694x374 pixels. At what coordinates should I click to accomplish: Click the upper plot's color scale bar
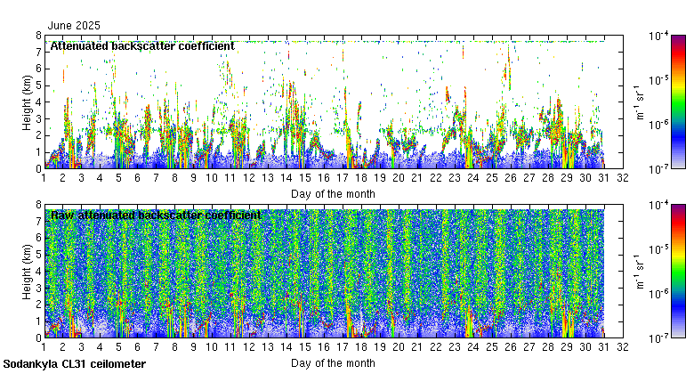pos(678,102)
